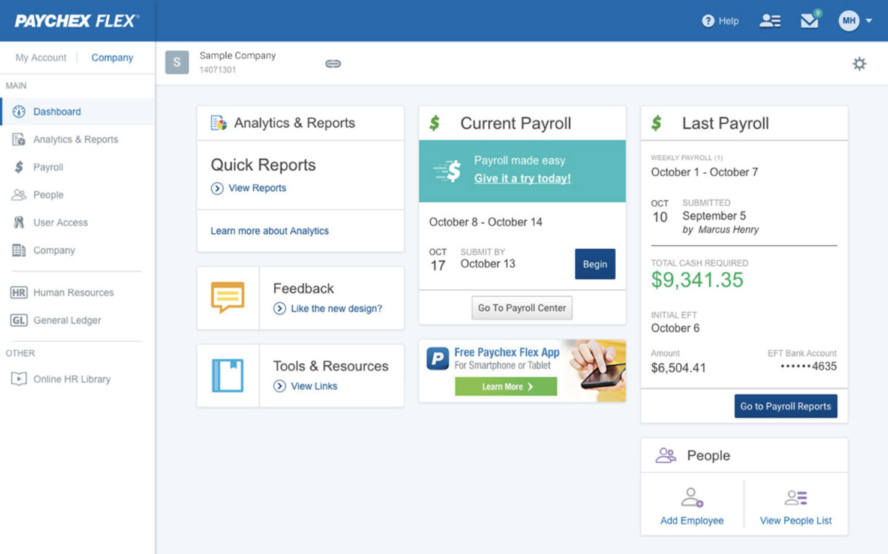Open Go To Payroll Center
Screen dimensions: 888x554
click(x=521, y=308)
